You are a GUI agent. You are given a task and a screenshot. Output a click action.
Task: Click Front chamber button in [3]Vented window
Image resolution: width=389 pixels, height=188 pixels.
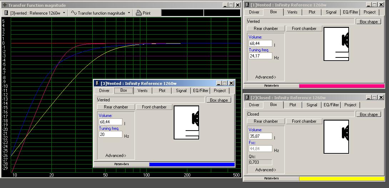(154, 107)
